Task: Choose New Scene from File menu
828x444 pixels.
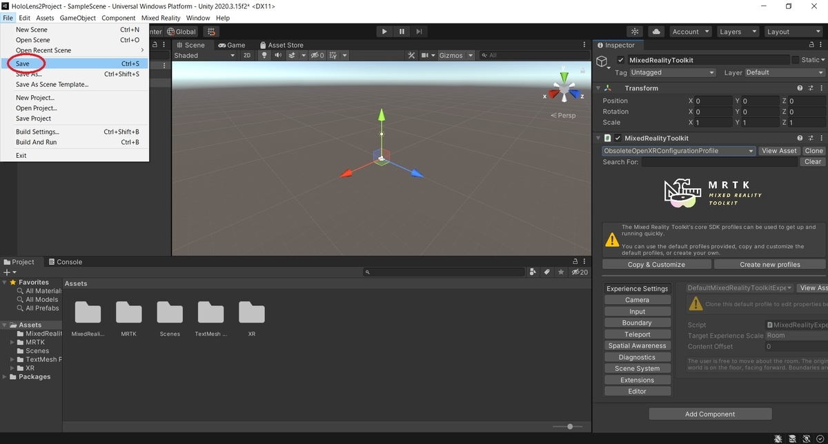Action: (75, 30)
